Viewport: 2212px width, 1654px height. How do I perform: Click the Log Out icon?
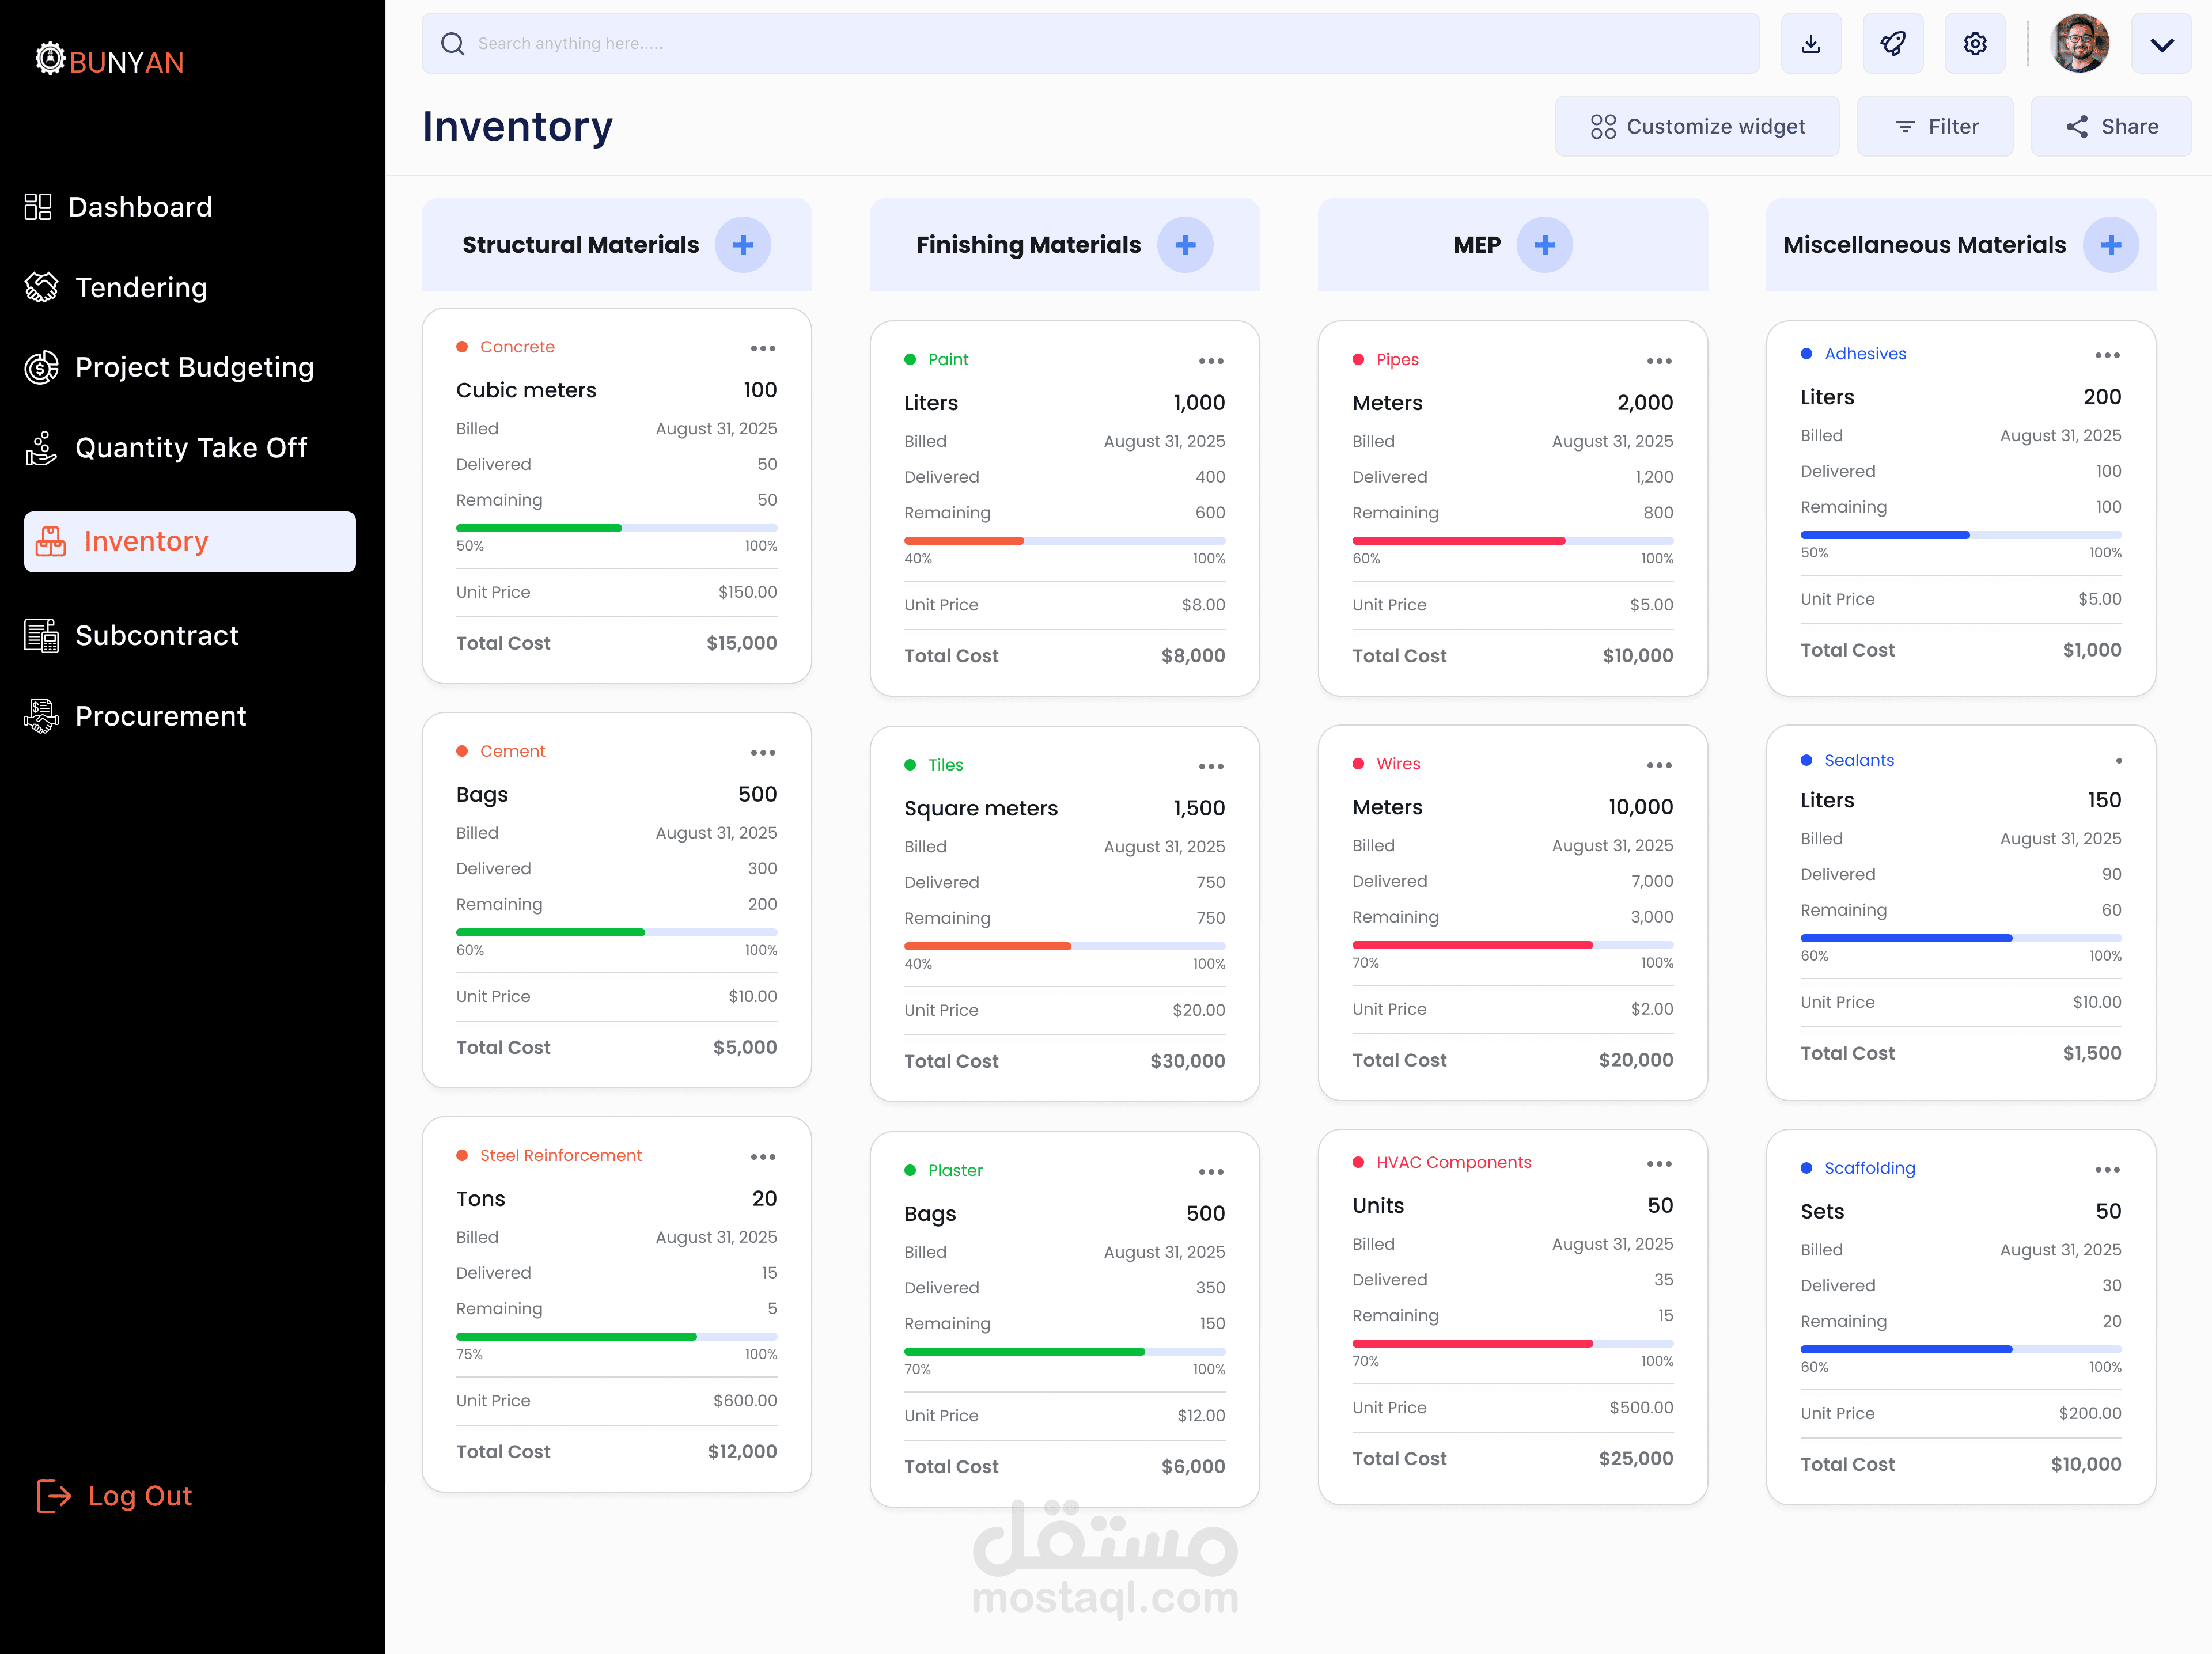[53, 1496]
